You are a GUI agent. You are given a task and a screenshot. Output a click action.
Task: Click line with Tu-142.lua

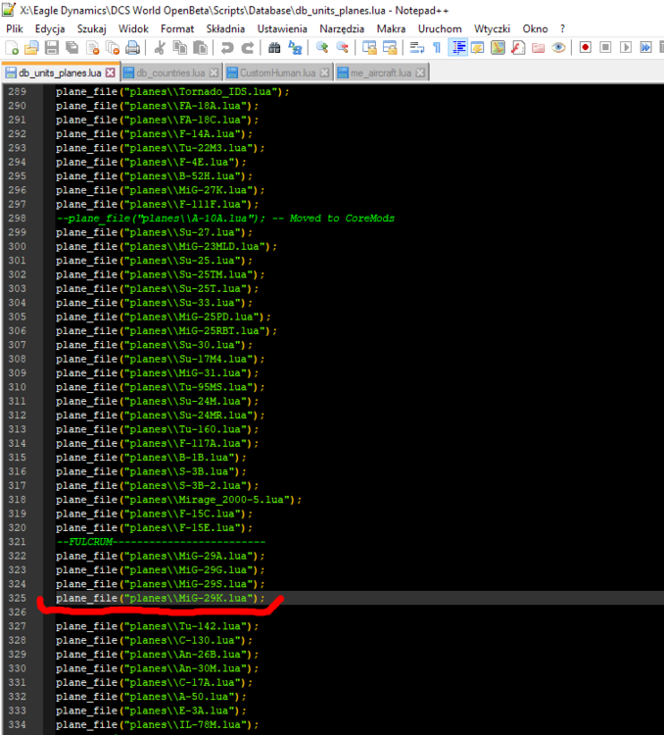[x=157, y=626]
